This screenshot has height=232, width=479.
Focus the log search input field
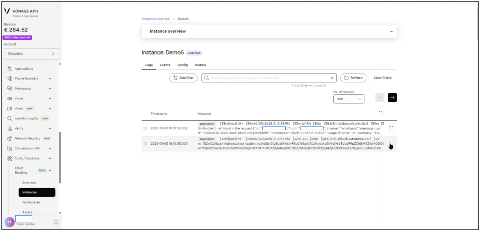pos(269,78)
